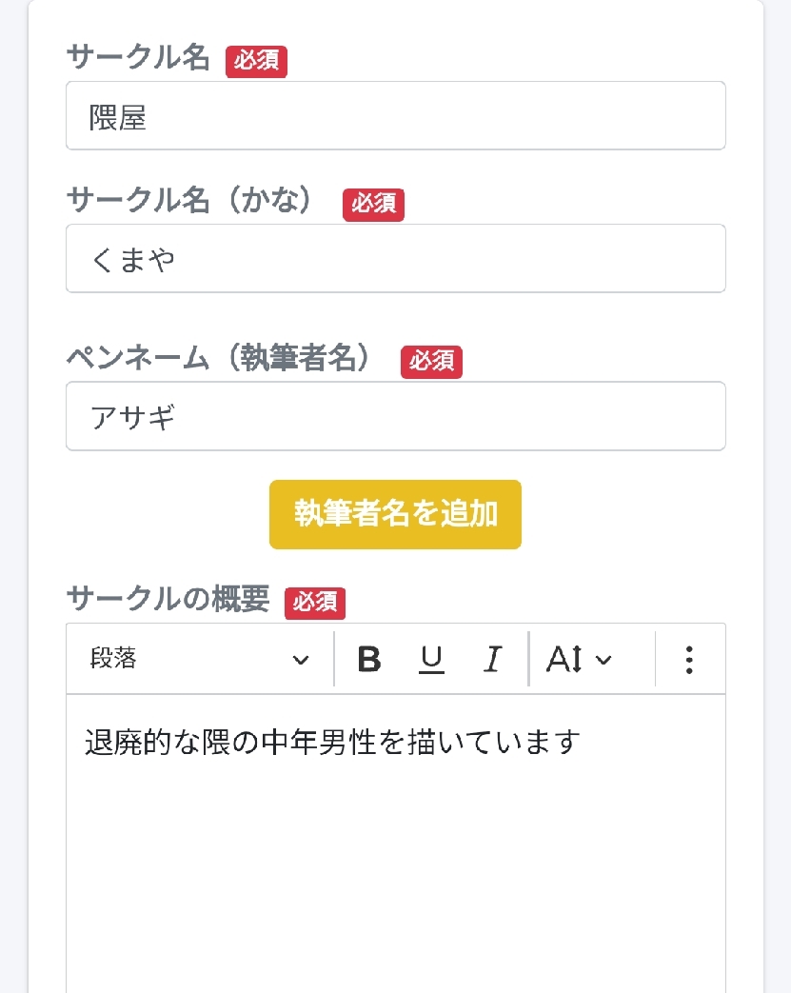Focus the サークル名 field containing 隈屋
The image size is (791, 993).
pos(395,116)
